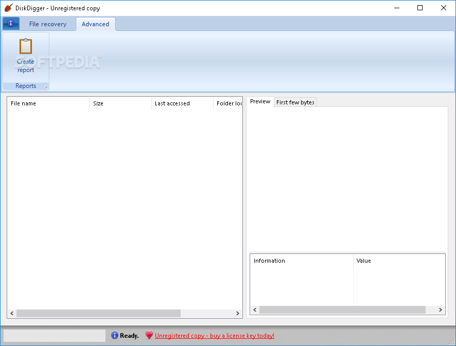
Task: Click the buy a license key link
Action: (214, 336)
